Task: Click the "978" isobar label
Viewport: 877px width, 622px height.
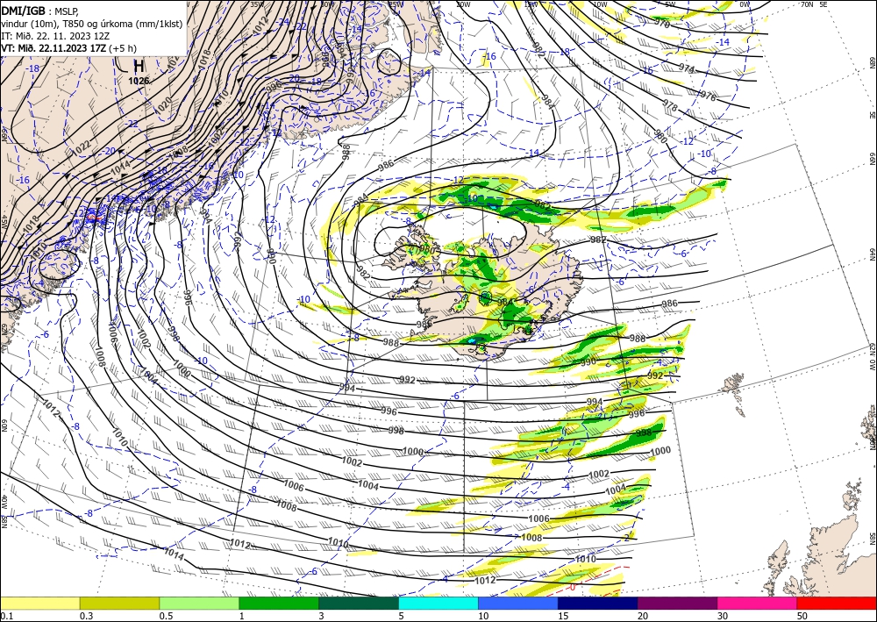Action: click(670, 106)
